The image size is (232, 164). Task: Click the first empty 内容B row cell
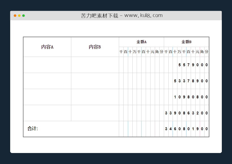coord(94,65)
